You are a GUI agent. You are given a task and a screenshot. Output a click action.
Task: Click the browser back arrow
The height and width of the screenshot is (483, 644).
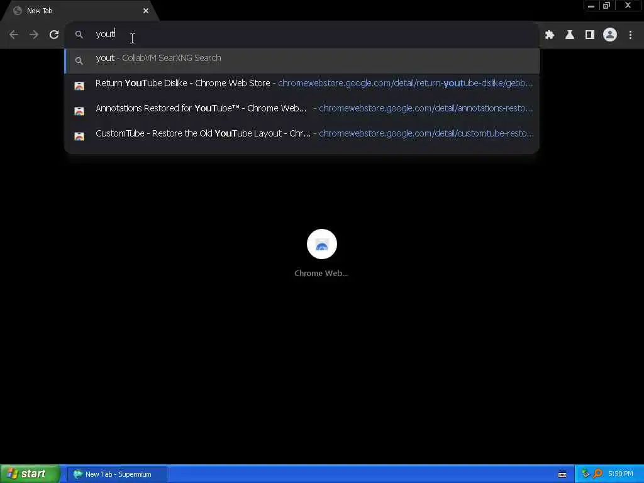point(14,35)
